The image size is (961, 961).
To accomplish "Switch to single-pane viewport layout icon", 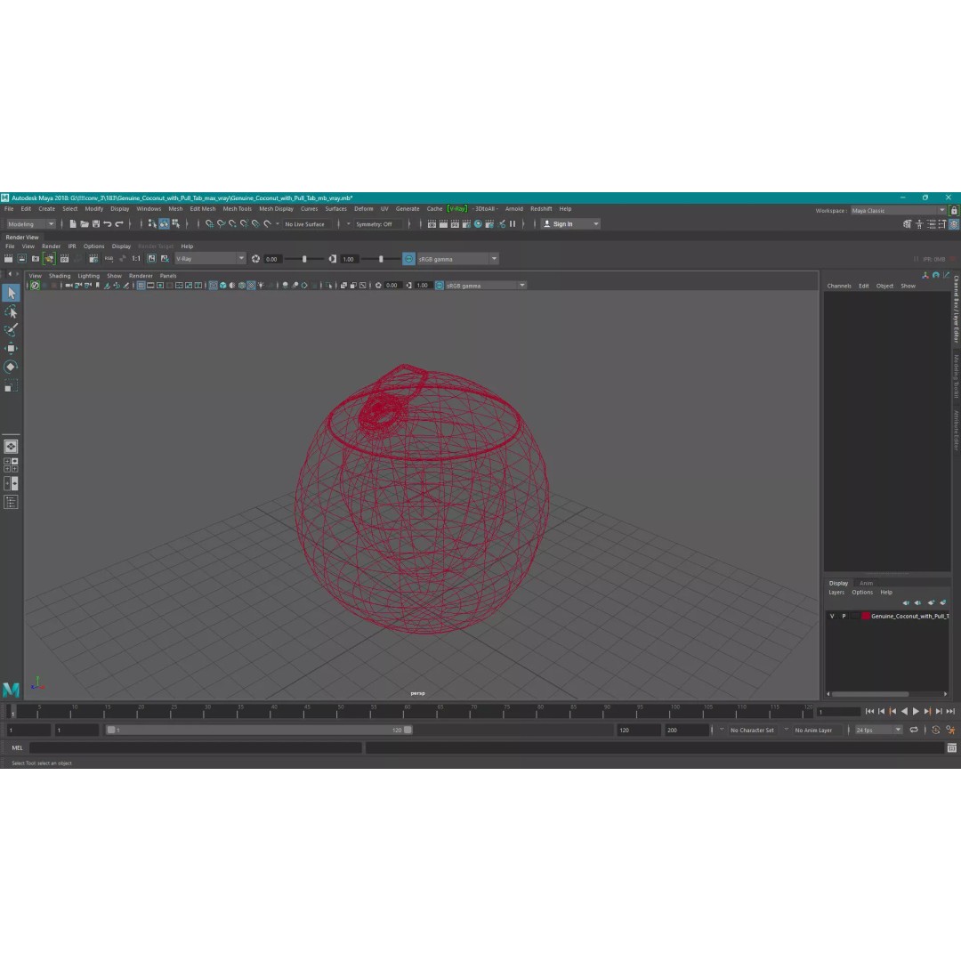I will [x=11, y=447].
